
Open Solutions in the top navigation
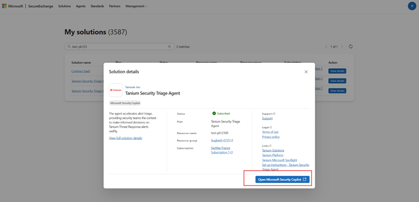64,6
